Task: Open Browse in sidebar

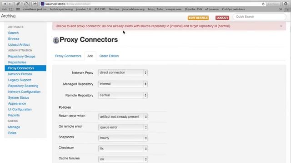Action: tap(14, 38)
